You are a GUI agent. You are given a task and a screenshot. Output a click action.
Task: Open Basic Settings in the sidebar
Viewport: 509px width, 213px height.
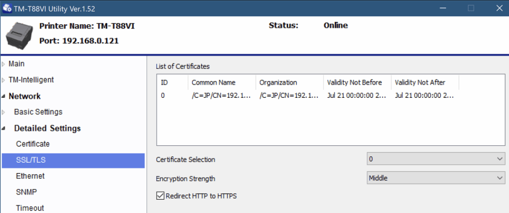click(x=38, y=112)
